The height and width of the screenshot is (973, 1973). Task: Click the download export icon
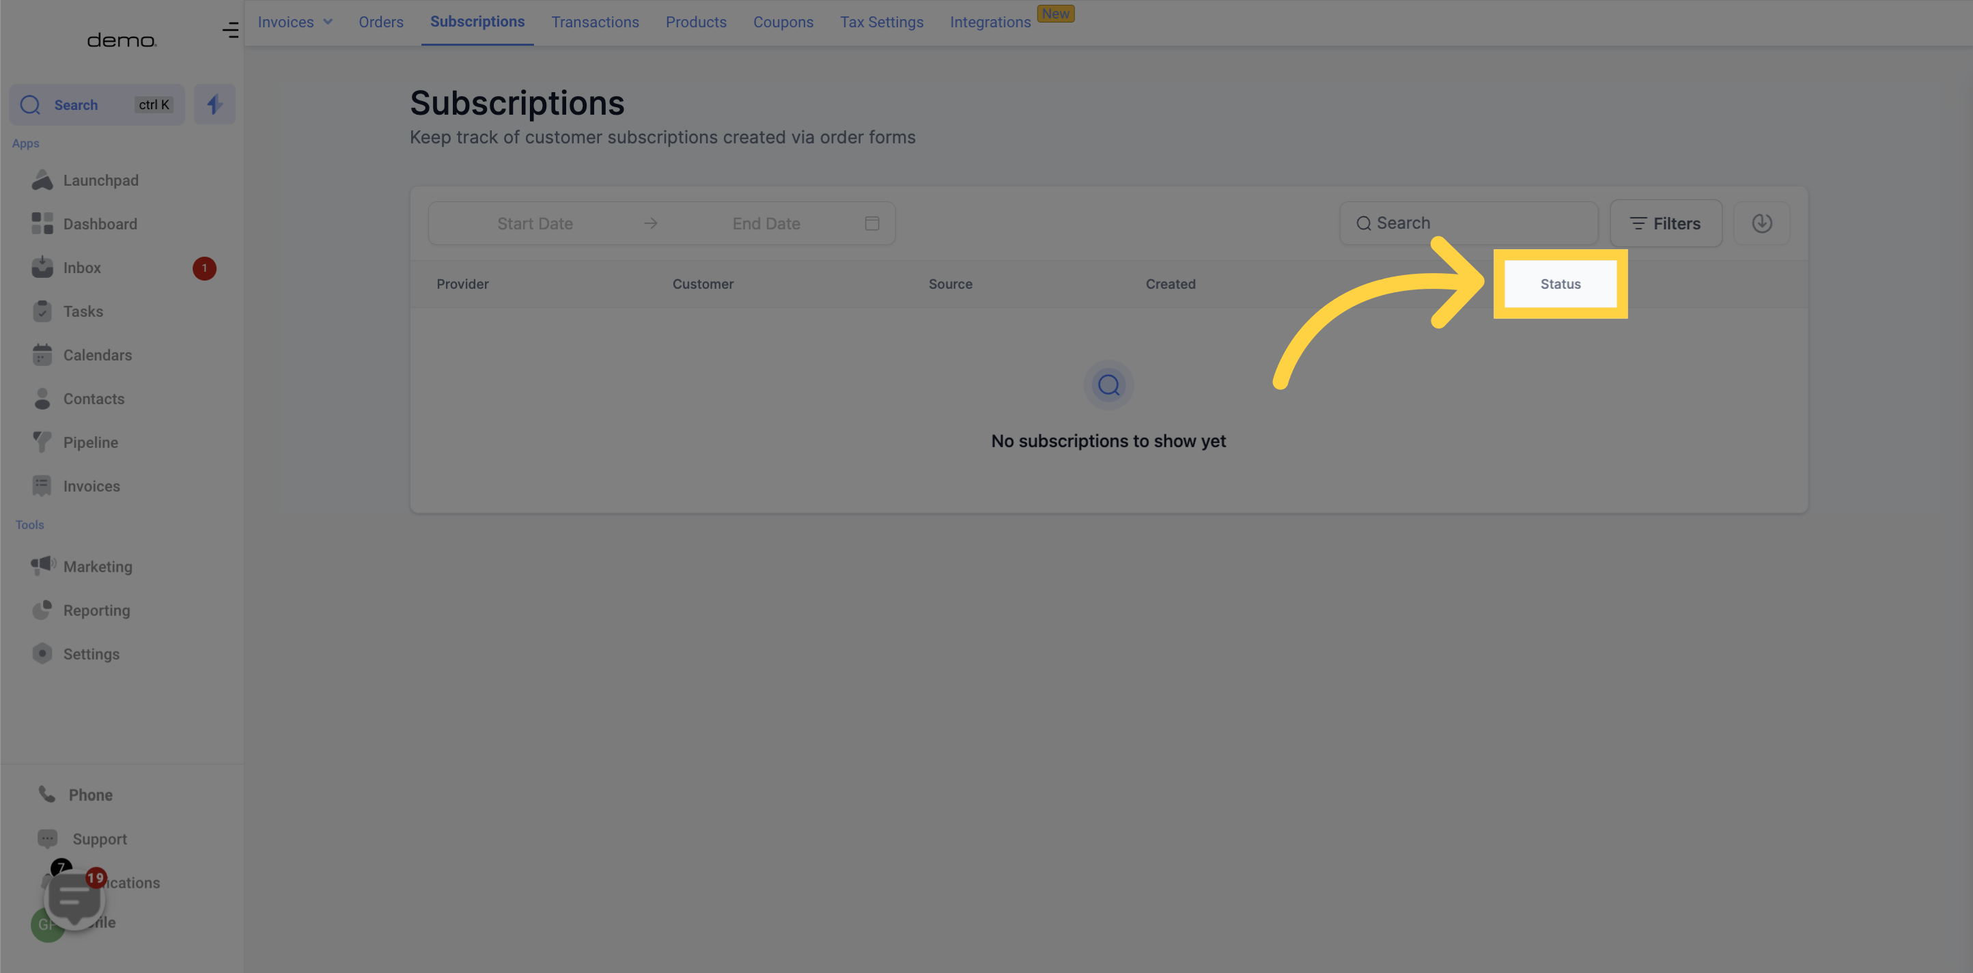point(1761,223)
